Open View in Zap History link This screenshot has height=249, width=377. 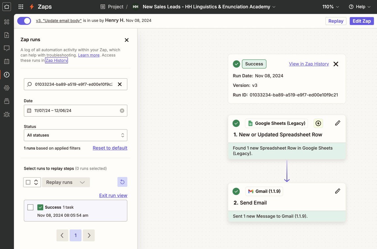tap(309, 64)
